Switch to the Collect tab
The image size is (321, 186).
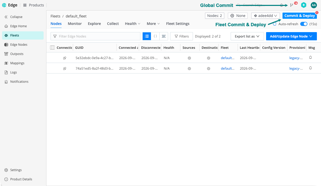coord(113,24)
